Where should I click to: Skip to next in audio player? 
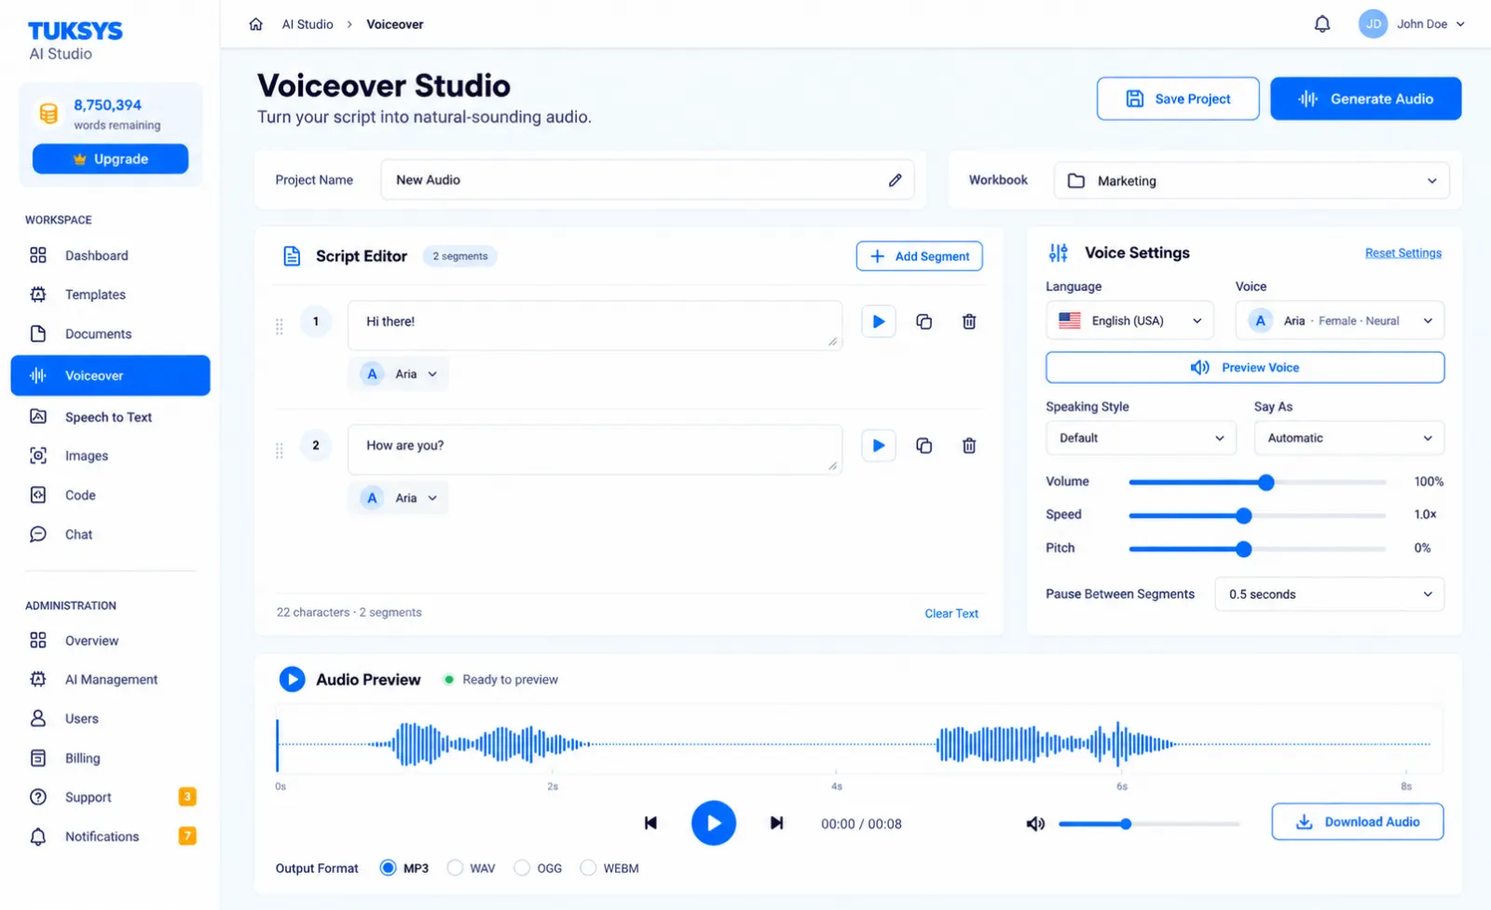click(776, 822)
